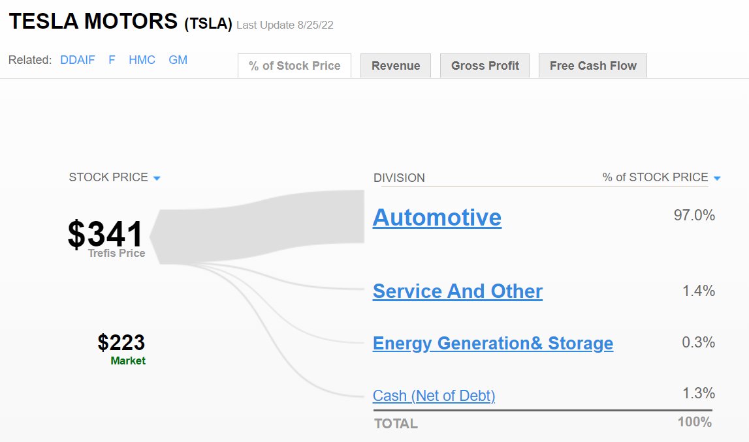This screenshot has width=749, height=442.
Task: Click the $223 Market price value
Action: 121,342
